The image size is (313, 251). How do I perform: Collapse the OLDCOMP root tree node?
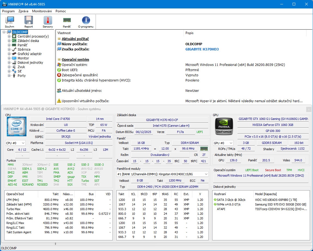[x=4, y=32]
